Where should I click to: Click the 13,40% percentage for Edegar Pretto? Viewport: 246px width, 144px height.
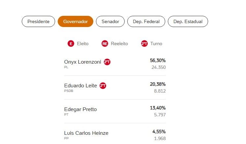coord(158,108)
